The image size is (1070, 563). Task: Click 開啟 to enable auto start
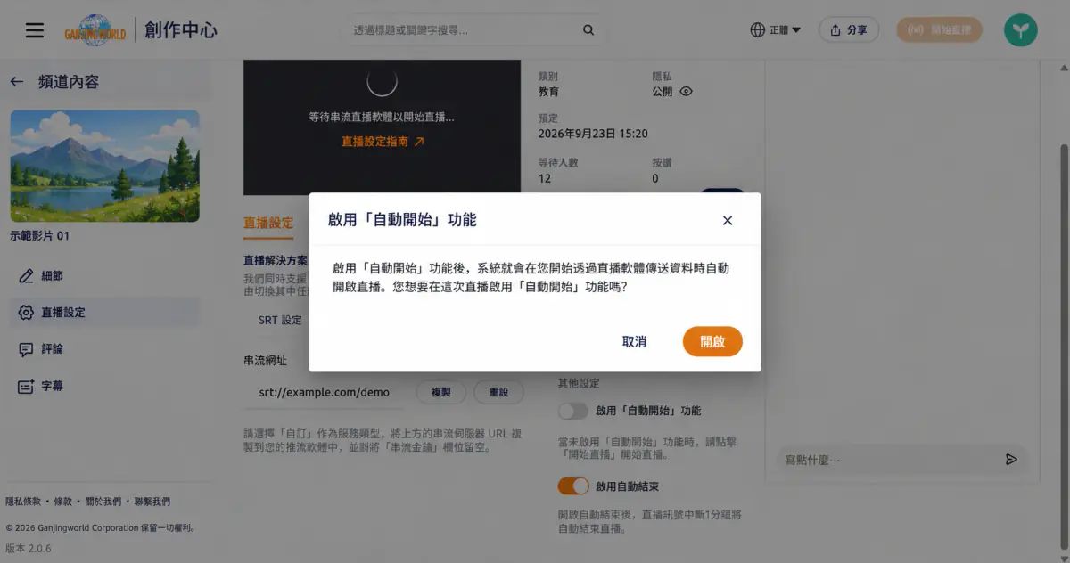(x=712, y=341)
